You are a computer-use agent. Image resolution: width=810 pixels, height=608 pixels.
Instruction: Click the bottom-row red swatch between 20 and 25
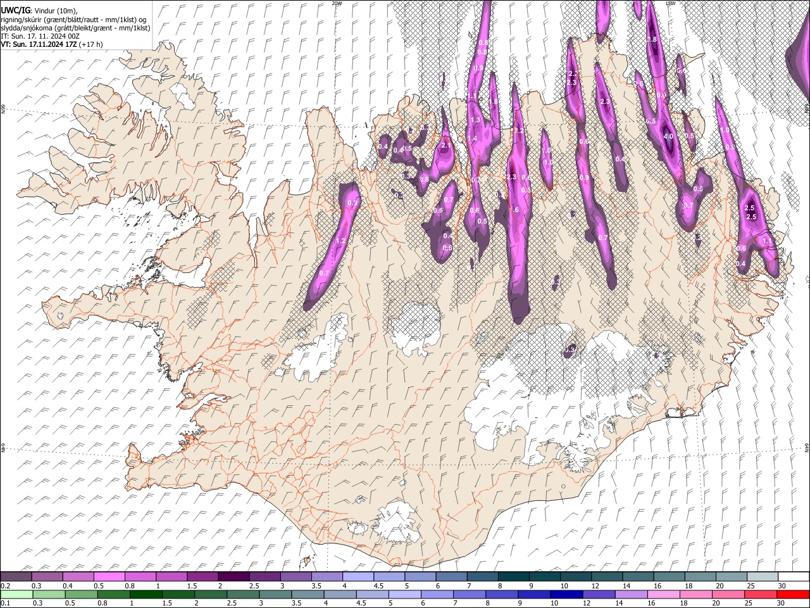[x=728, y=594]
